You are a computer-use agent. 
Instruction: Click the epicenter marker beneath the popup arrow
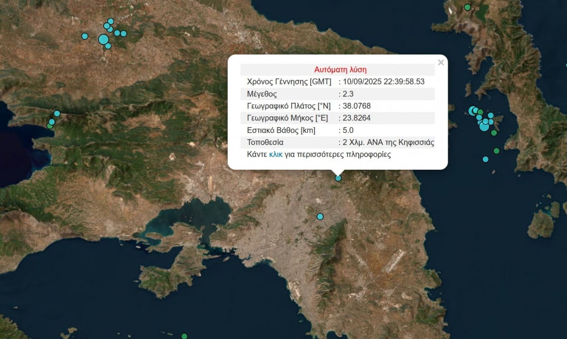click(338, 178)
